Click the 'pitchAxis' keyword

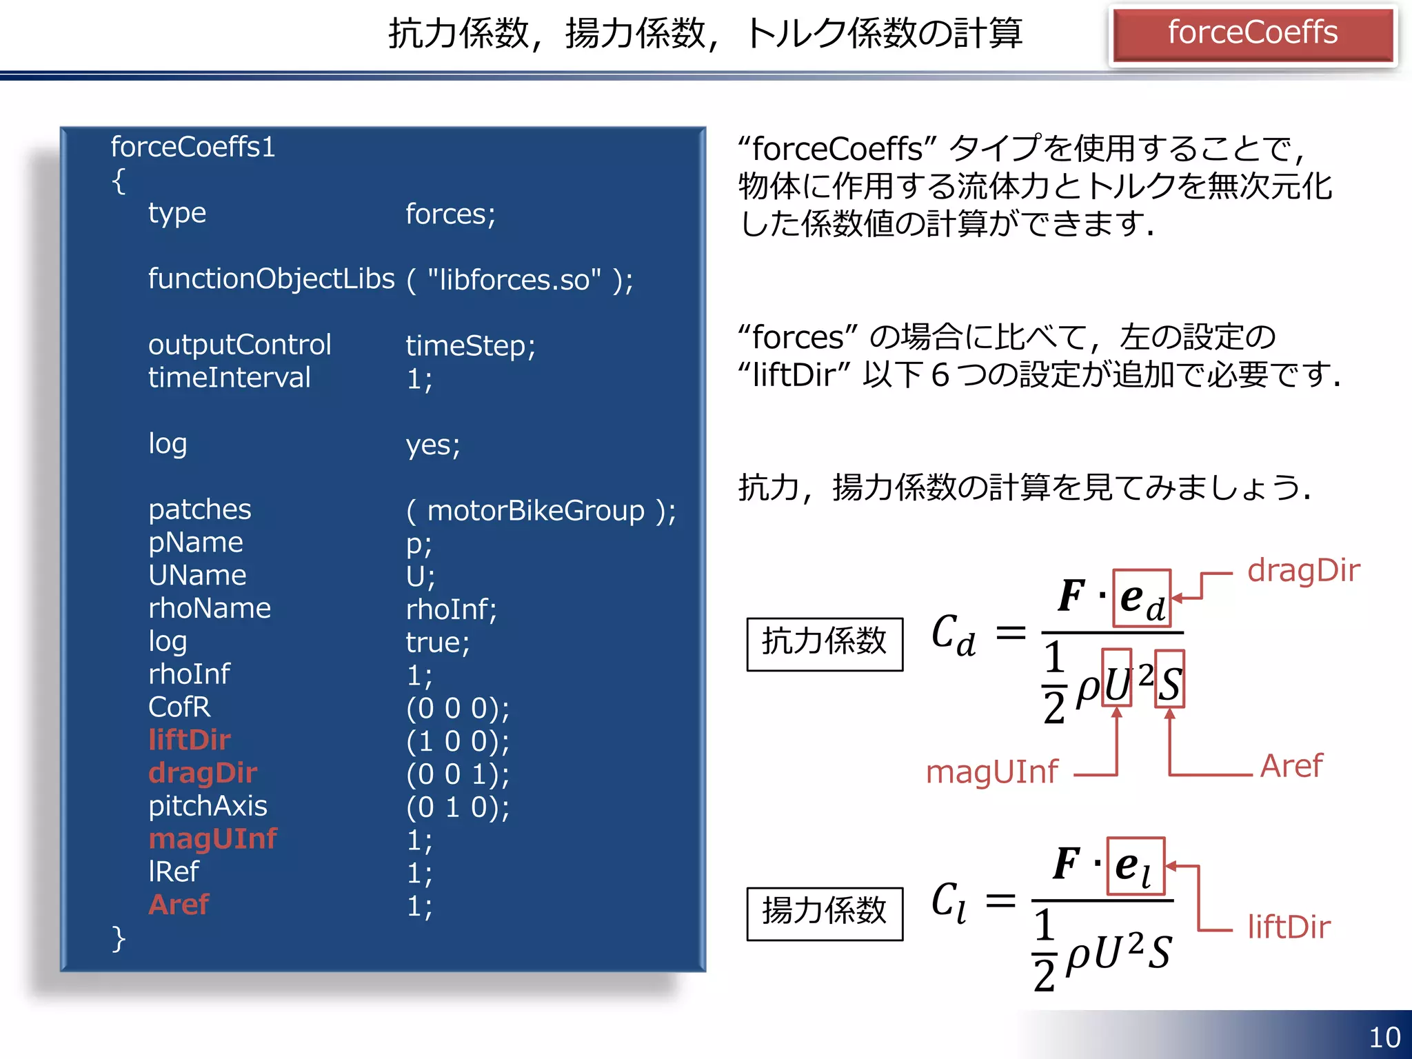(208, 807)
